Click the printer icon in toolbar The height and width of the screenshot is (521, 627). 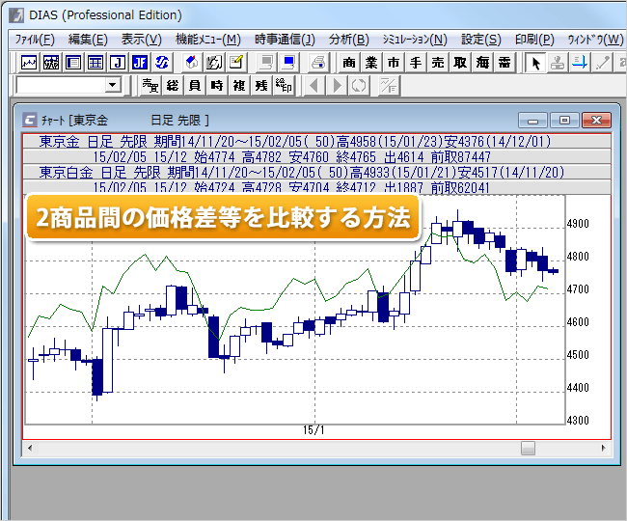[x=317, y=63]
